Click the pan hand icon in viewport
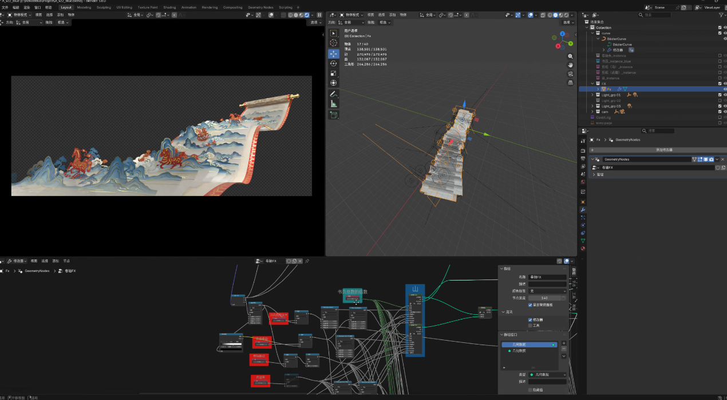 [570, 65]
